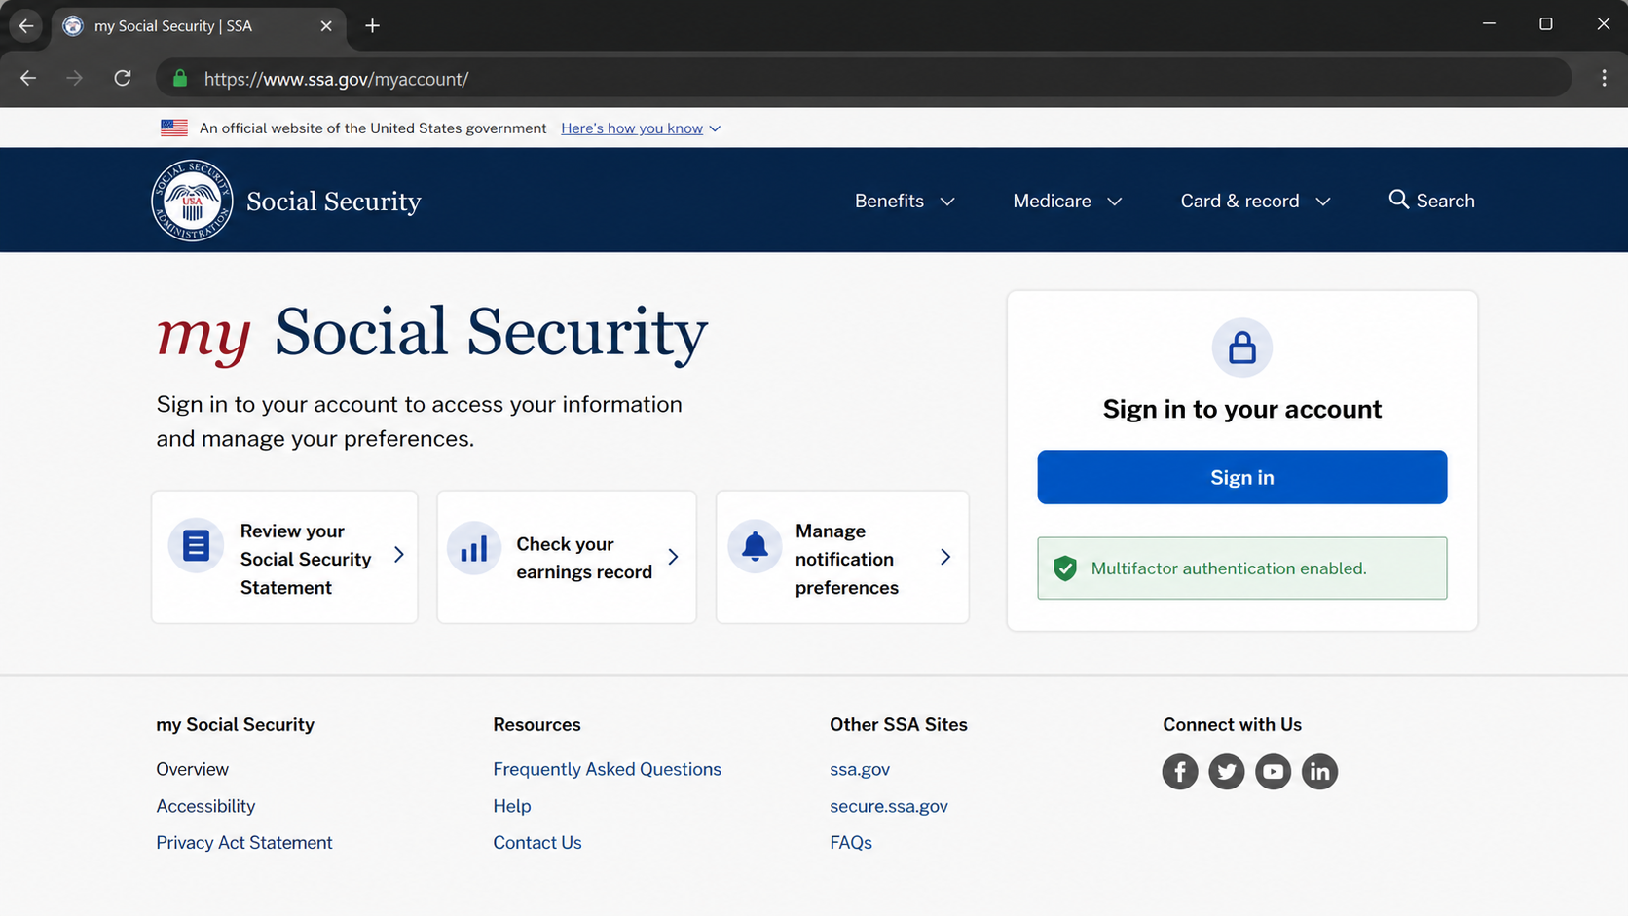This screenshot has width=1628, height=916.
Task: Click the address bar URL field
Action: pos(864,79)
